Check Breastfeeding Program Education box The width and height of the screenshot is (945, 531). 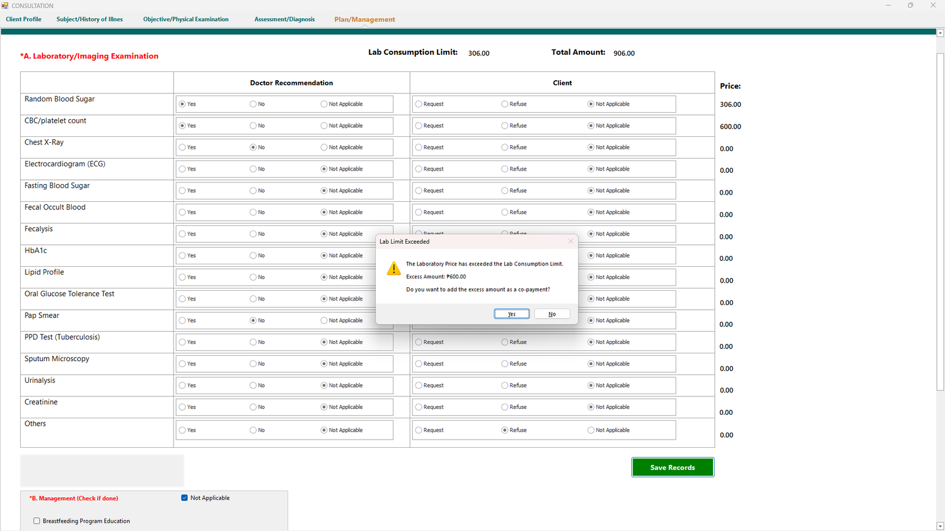click(x=37, y=521)
